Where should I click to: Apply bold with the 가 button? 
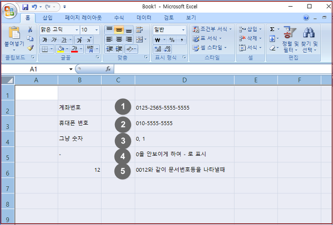click(x=44, y=40)
